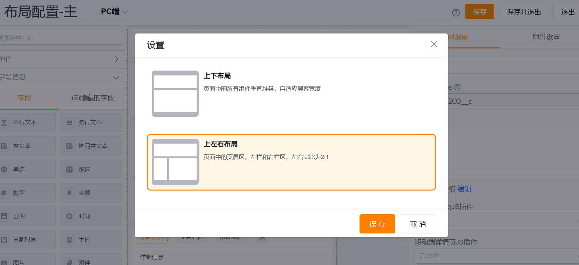Viewport: 579px width, 265px height.
Task: Select the 金额 currency field icon
Action: (69, 193)
